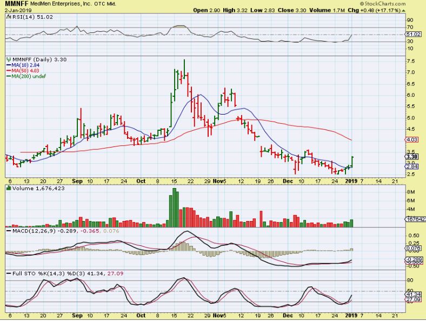Click the 2.84 MA(10) price tag
The height and width of the screenshot is (321, 426).
tap(412, 166)
